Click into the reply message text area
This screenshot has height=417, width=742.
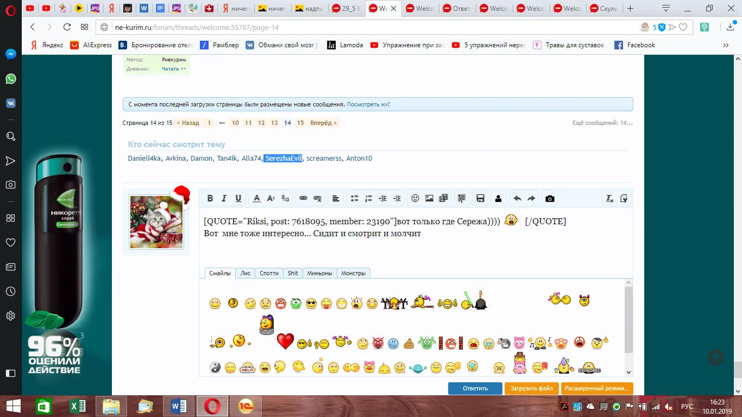pyautogui.click(x=416, y=238)
